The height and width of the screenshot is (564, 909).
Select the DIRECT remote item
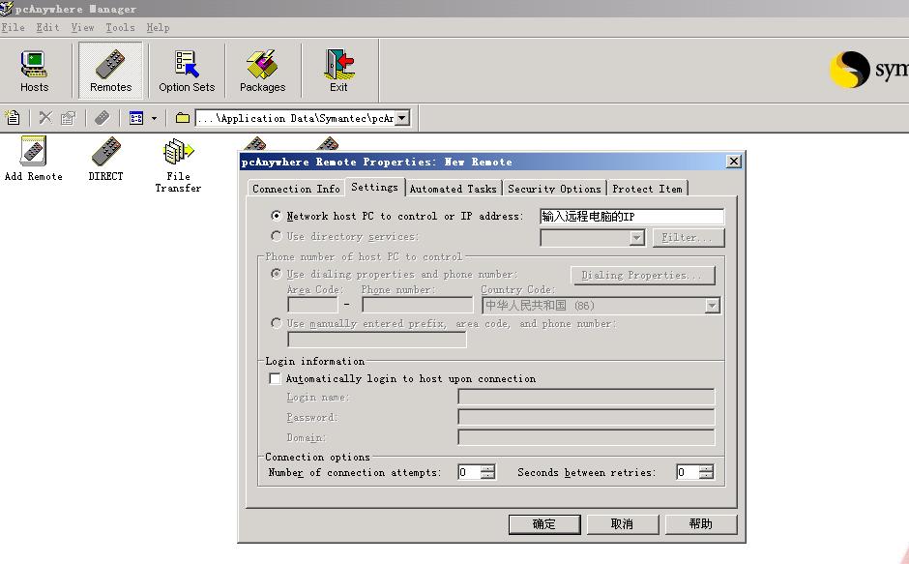click(x=105, y=159)
